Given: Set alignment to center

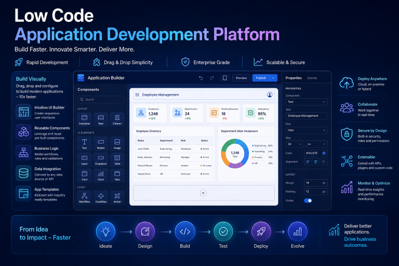Looking at the screenshot, I should 316,162.
